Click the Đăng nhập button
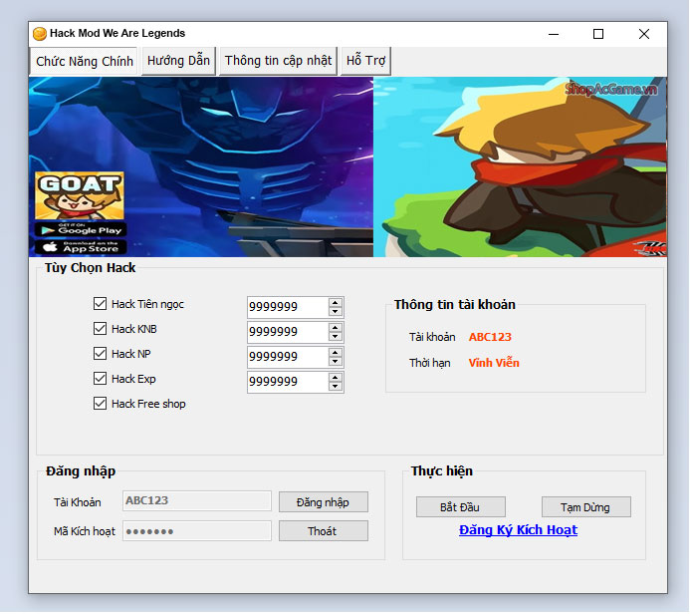The height and width of the screenshot is (614, 690). [323, 502]
